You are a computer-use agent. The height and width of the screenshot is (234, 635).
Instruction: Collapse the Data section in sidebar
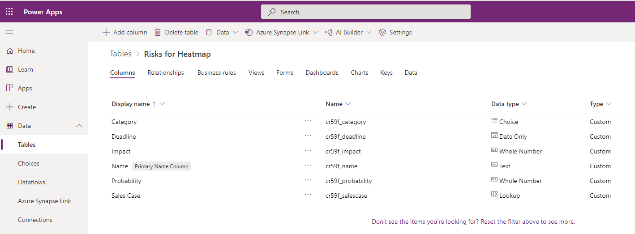tap(79, 126)
